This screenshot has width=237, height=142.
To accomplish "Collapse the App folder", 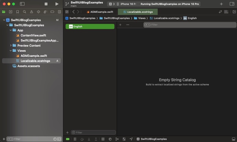I will 11,30.
